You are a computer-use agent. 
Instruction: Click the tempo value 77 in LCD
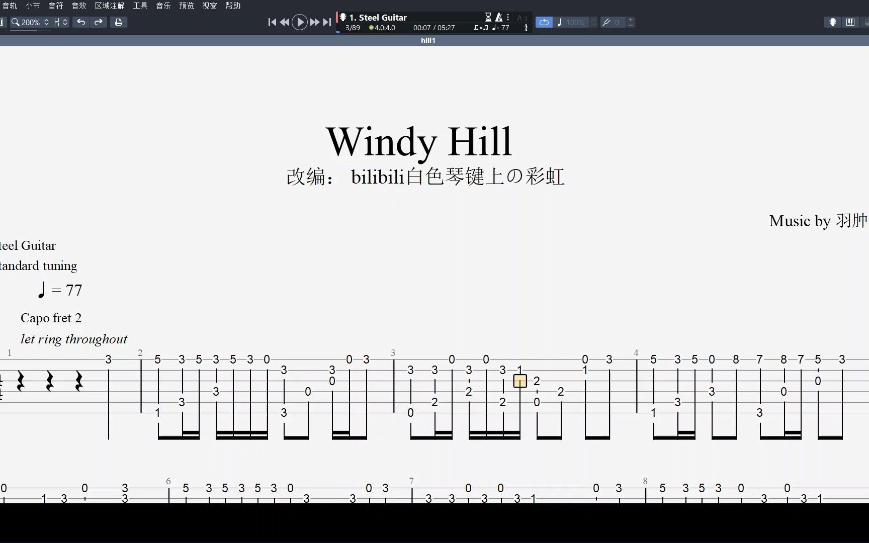tap(500, 28)
